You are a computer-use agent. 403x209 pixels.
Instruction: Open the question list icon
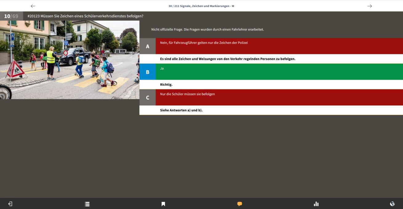click(x=87, y=204)
